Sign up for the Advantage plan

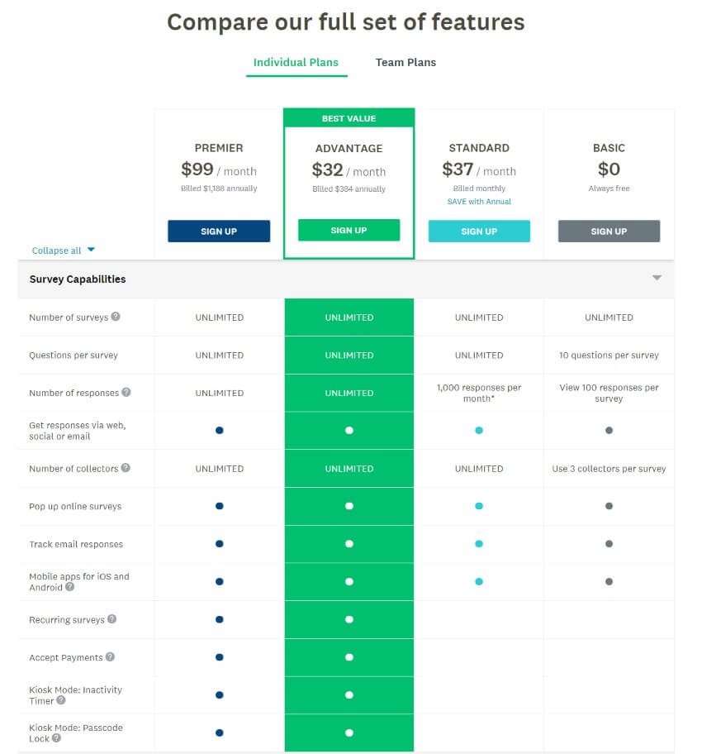(349, 231)
